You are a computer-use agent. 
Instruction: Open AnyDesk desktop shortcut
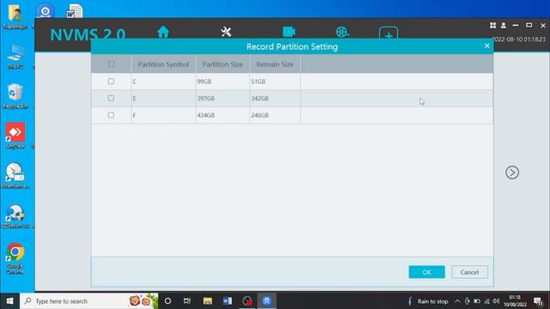click(x=15, y=136)
